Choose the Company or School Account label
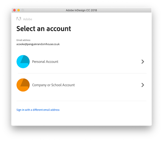The height and width of the screenshot is (141, 163). pos(53,85)
